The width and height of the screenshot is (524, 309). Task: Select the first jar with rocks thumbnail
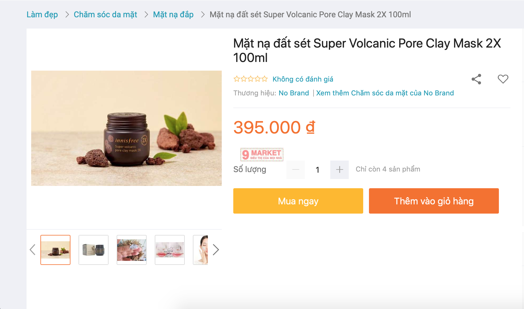point(55,250)
